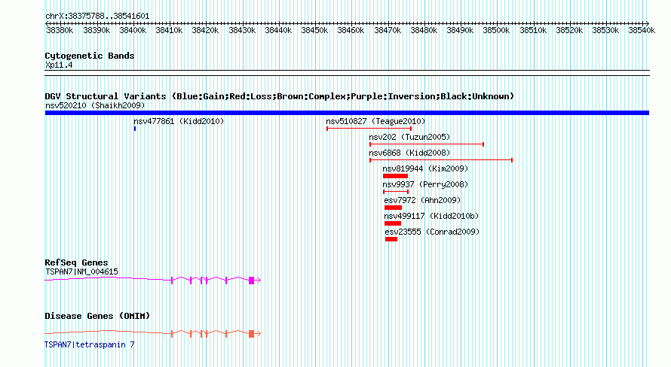Click the nsv477861 (Kidd2010) label
This screenshot has width=671, height=367.
(179, 121)
